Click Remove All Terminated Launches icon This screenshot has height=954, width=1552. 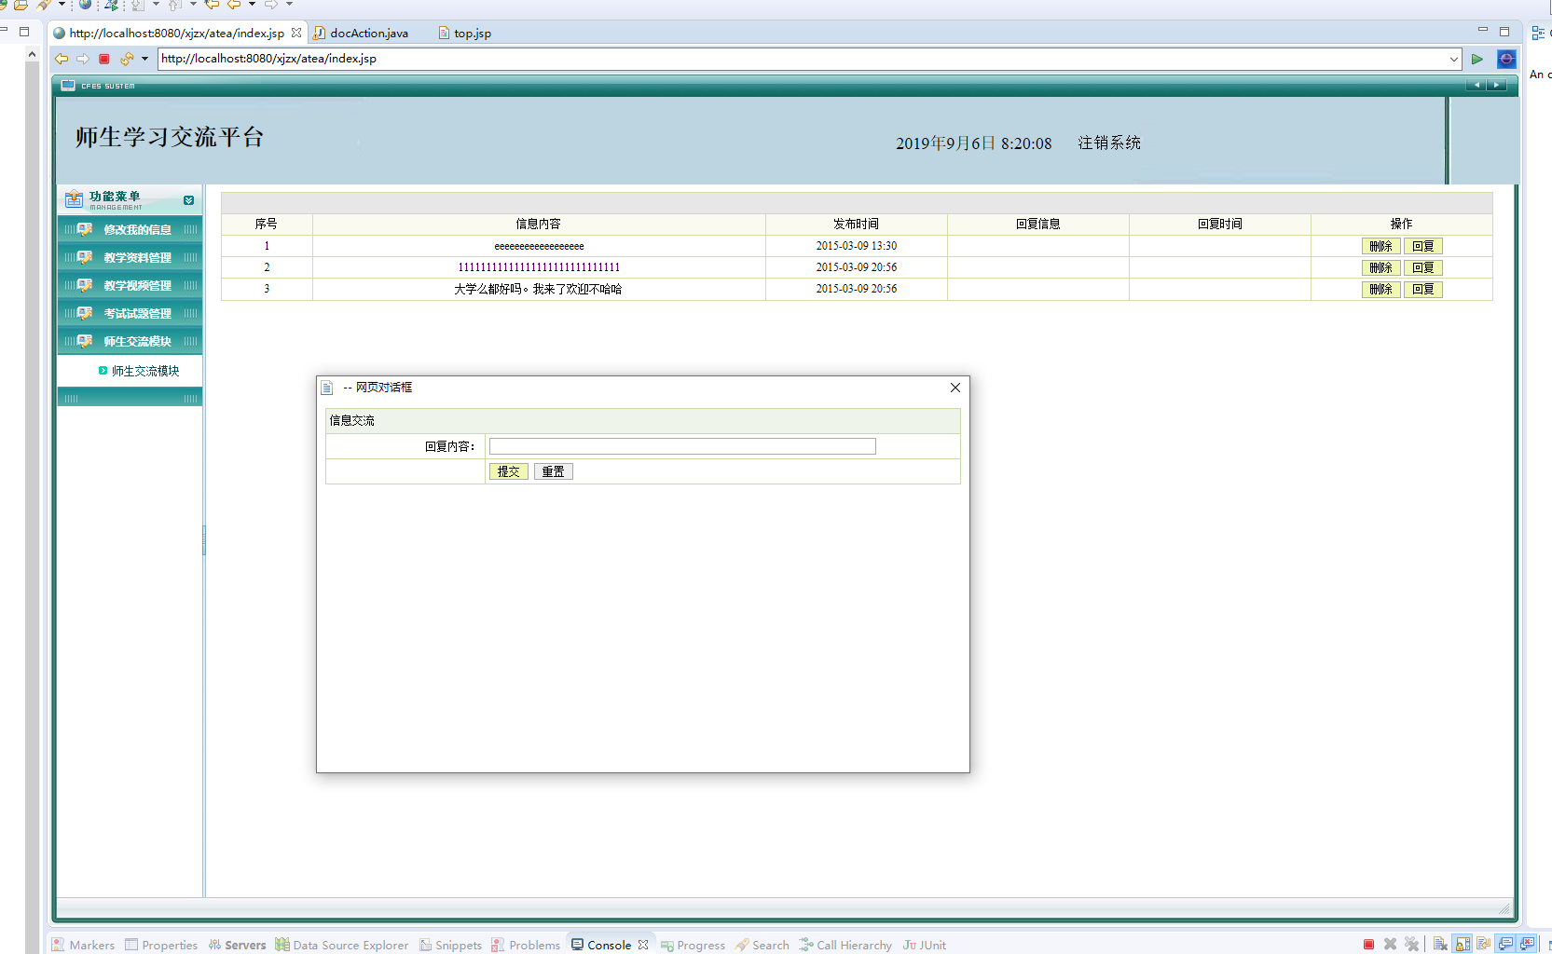1412,944
